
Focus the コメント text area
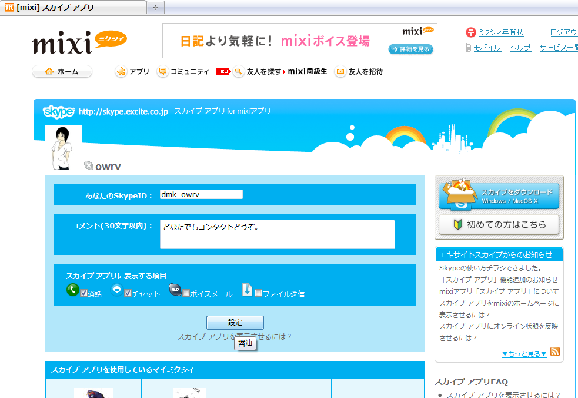pyautogui.click(x=277, y=234)
